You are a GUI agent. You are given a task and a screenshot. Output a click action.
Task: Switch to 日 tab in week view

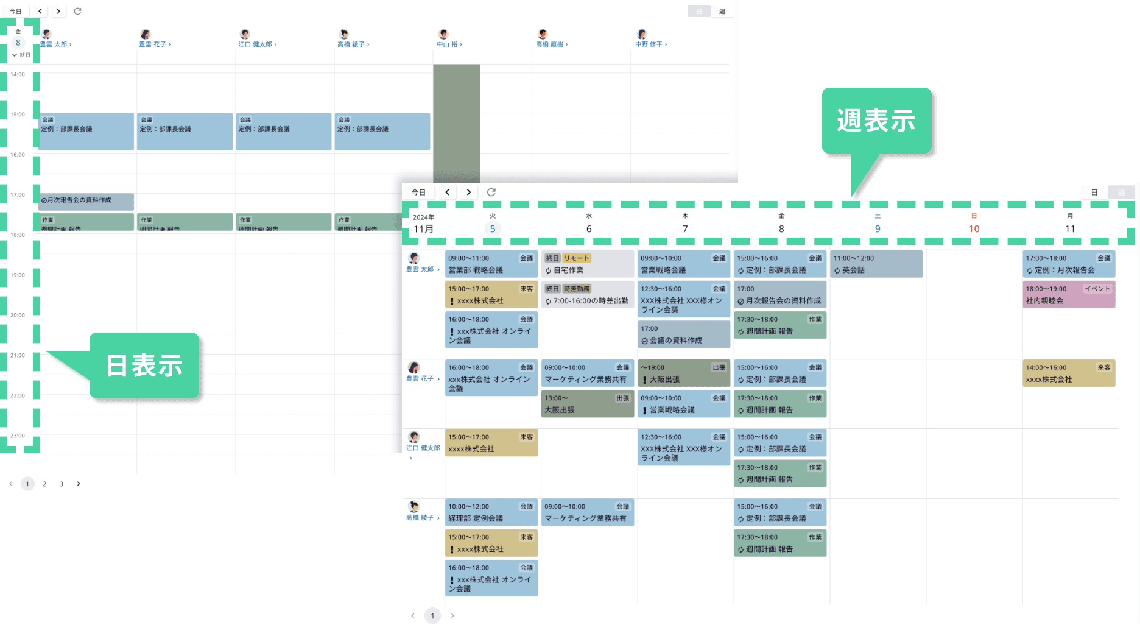pos(1094,193)
